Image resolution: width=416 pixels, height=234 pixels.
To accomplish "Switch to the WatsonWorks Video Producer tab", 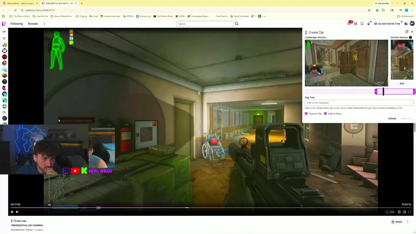I will (20, 3).
